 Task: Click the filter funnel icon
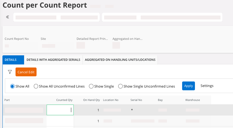pos(10,72)
